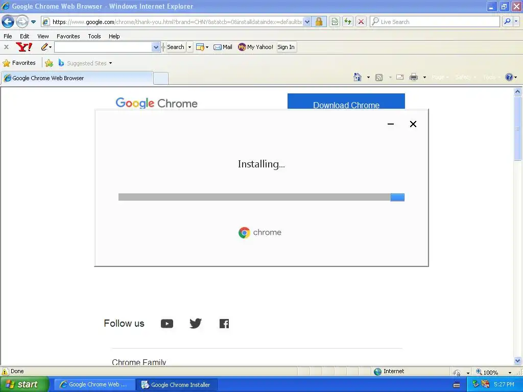The width and height of the screenshot is (523, 392).
Task: Click the page scrollbar up arrow
Action: click(518, 91)
